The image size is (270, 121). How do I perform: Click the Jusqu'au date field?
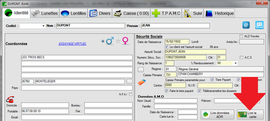point(251,42)
